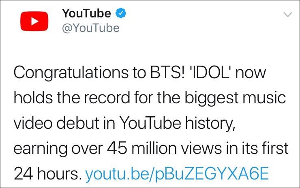
Task: Click the word 'holds' starting the second line
Action: pyautogui.click(x=33, y=98)
